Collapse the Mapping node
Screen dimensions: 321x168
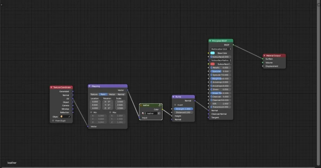click(90, 86)
